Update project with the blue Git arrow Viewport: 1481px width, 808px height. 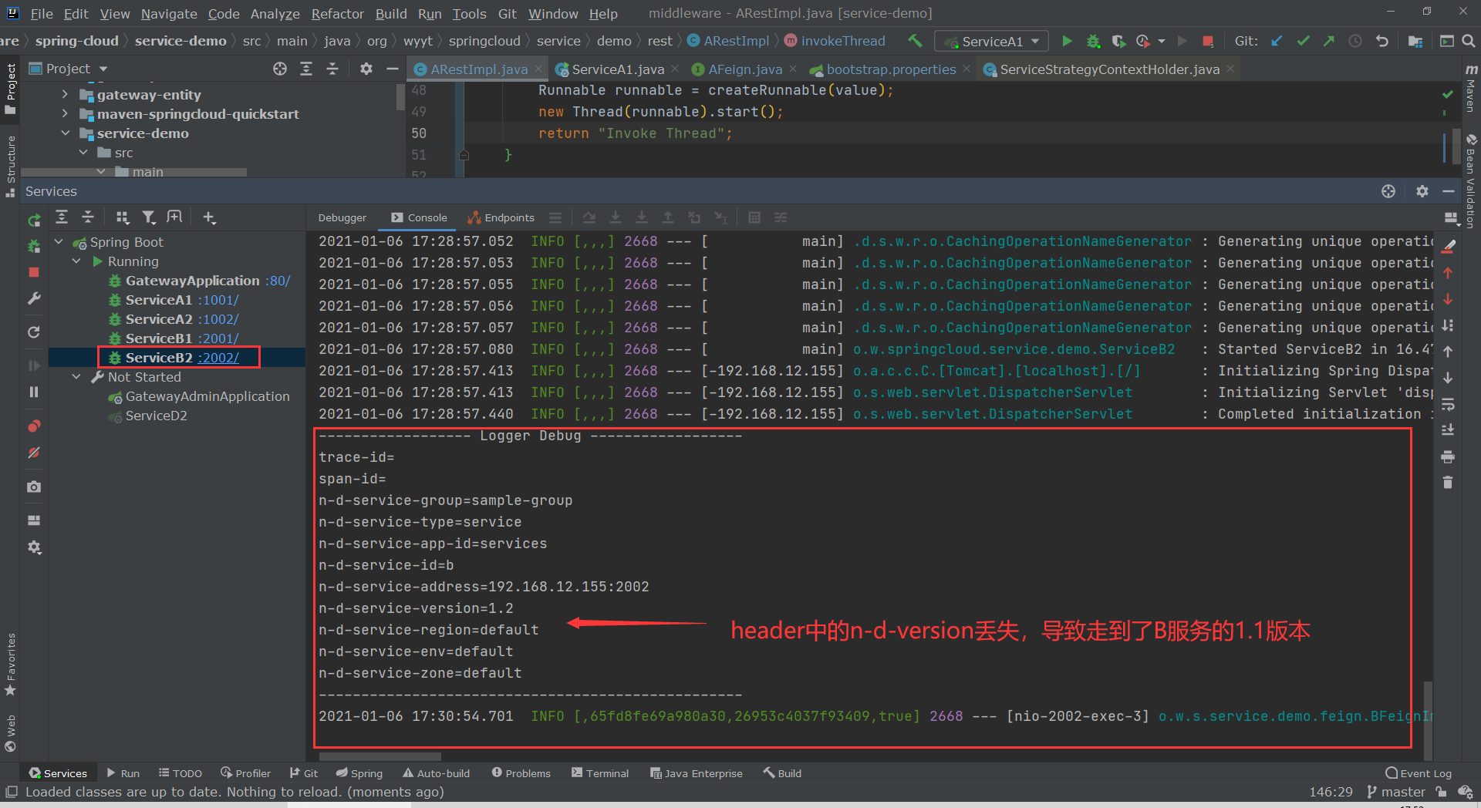[x=1277, y=41]
